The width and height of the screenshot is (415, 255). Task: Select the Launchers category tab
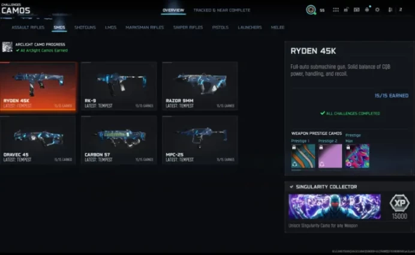pos(249,27)
